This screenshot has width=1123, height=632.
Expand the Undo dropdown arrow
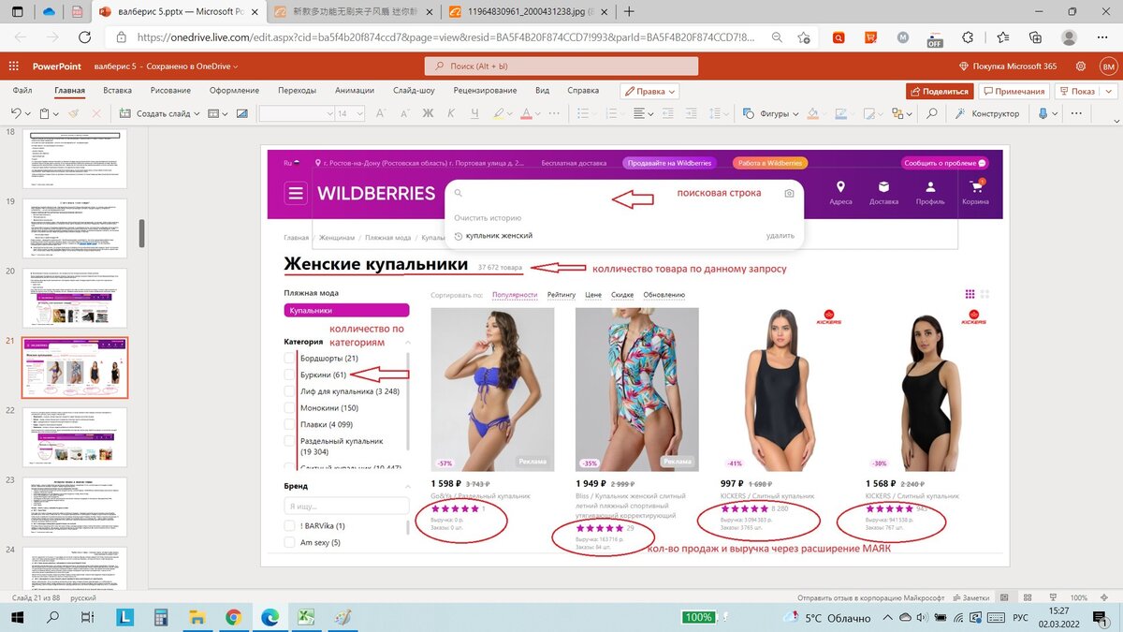pos(29,113)
